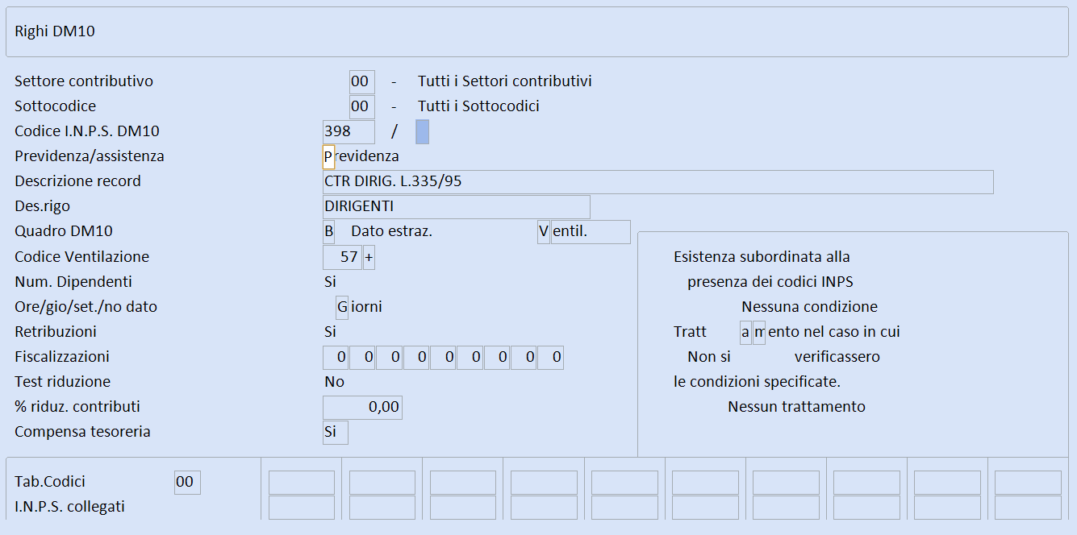Select the Tab.Codici field containing 00
The height and width of the screenshot is (535, 1077).
(187, 482)
